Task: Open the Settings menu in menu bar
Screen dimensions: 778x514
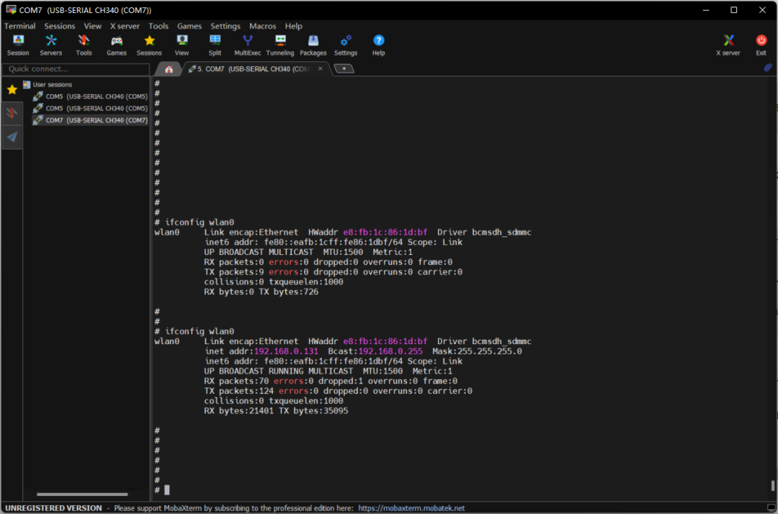Action: click(225, 26)
